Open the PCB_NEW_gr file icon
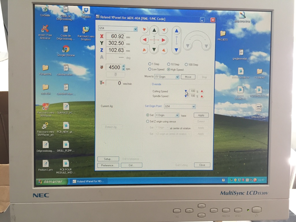Image resolution: width=296 pixels, height=222 pixels. pyautogui.click(x=66, y=127)
